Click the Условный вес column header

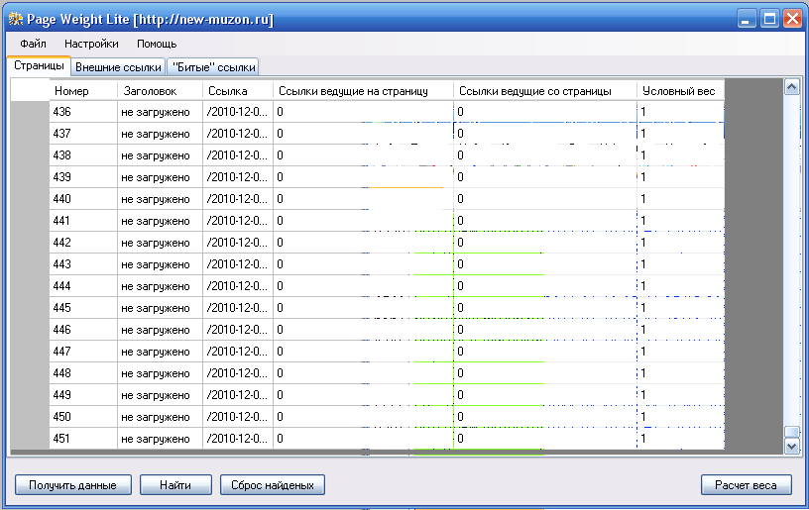point(680,91)
